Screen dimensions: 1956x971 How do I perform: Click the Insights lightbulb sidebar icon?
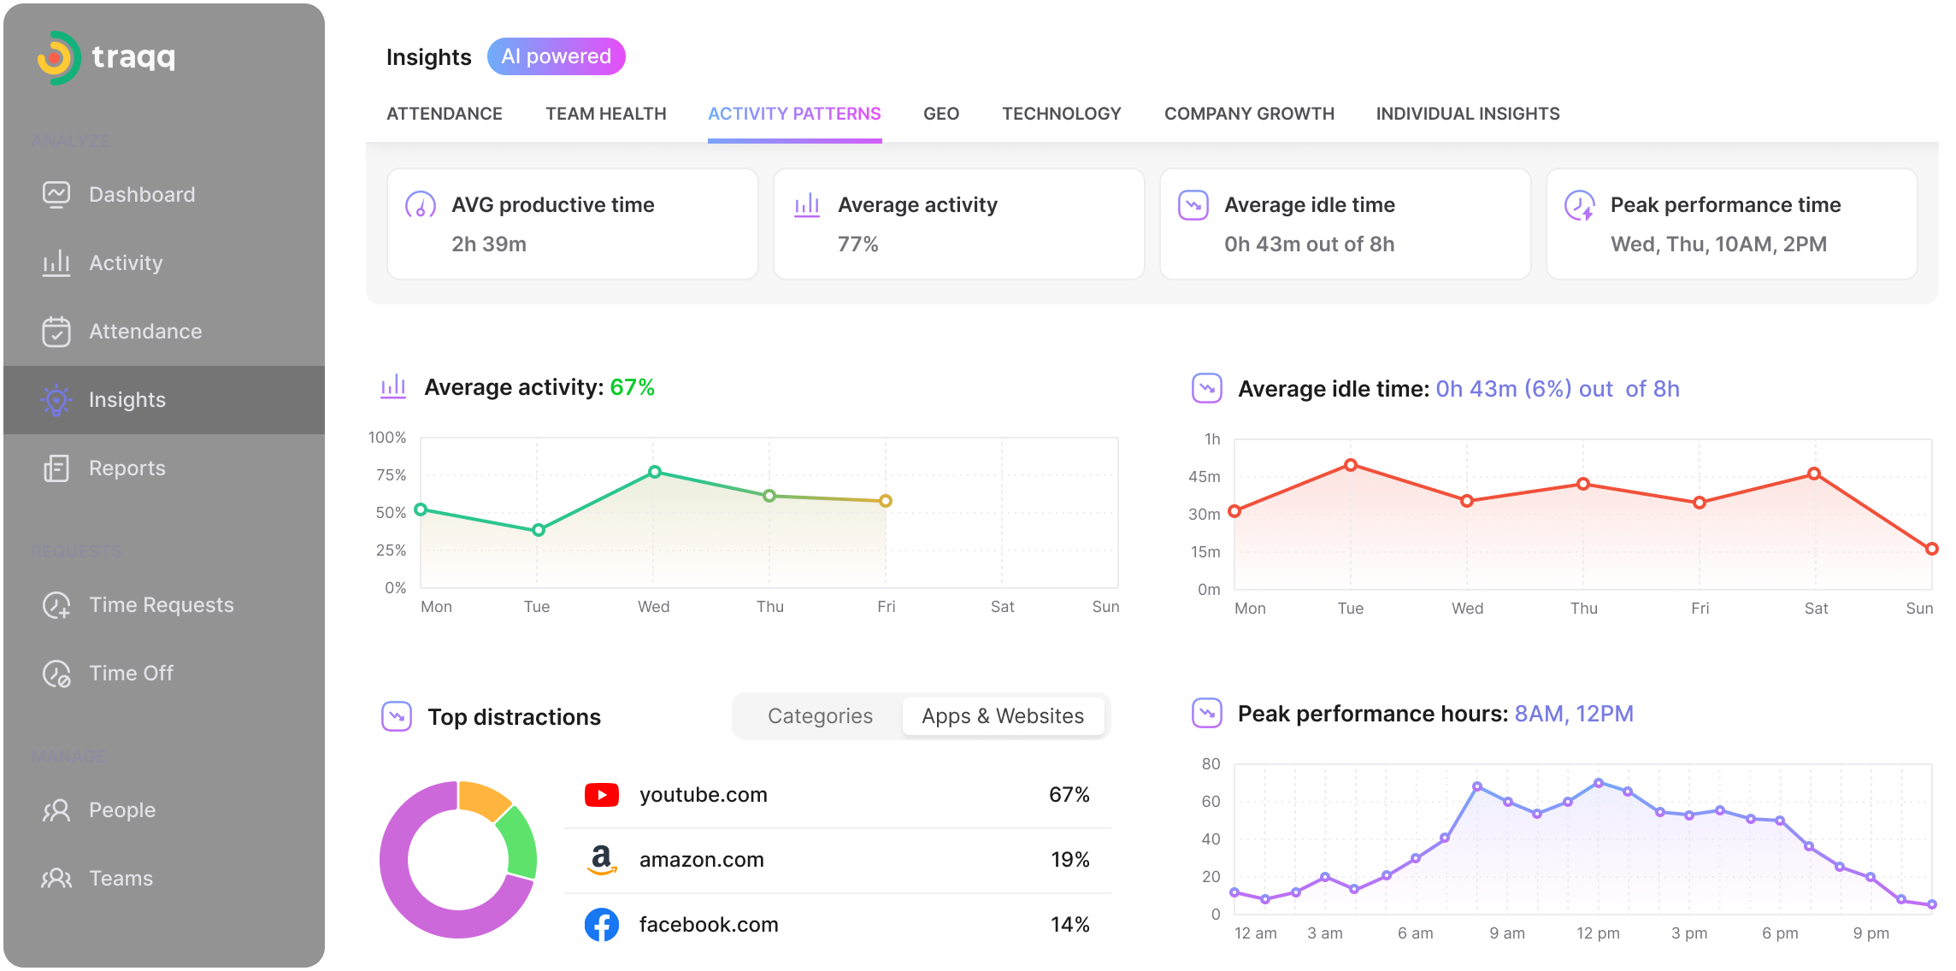pyautogui.click(x=56, y=400)
